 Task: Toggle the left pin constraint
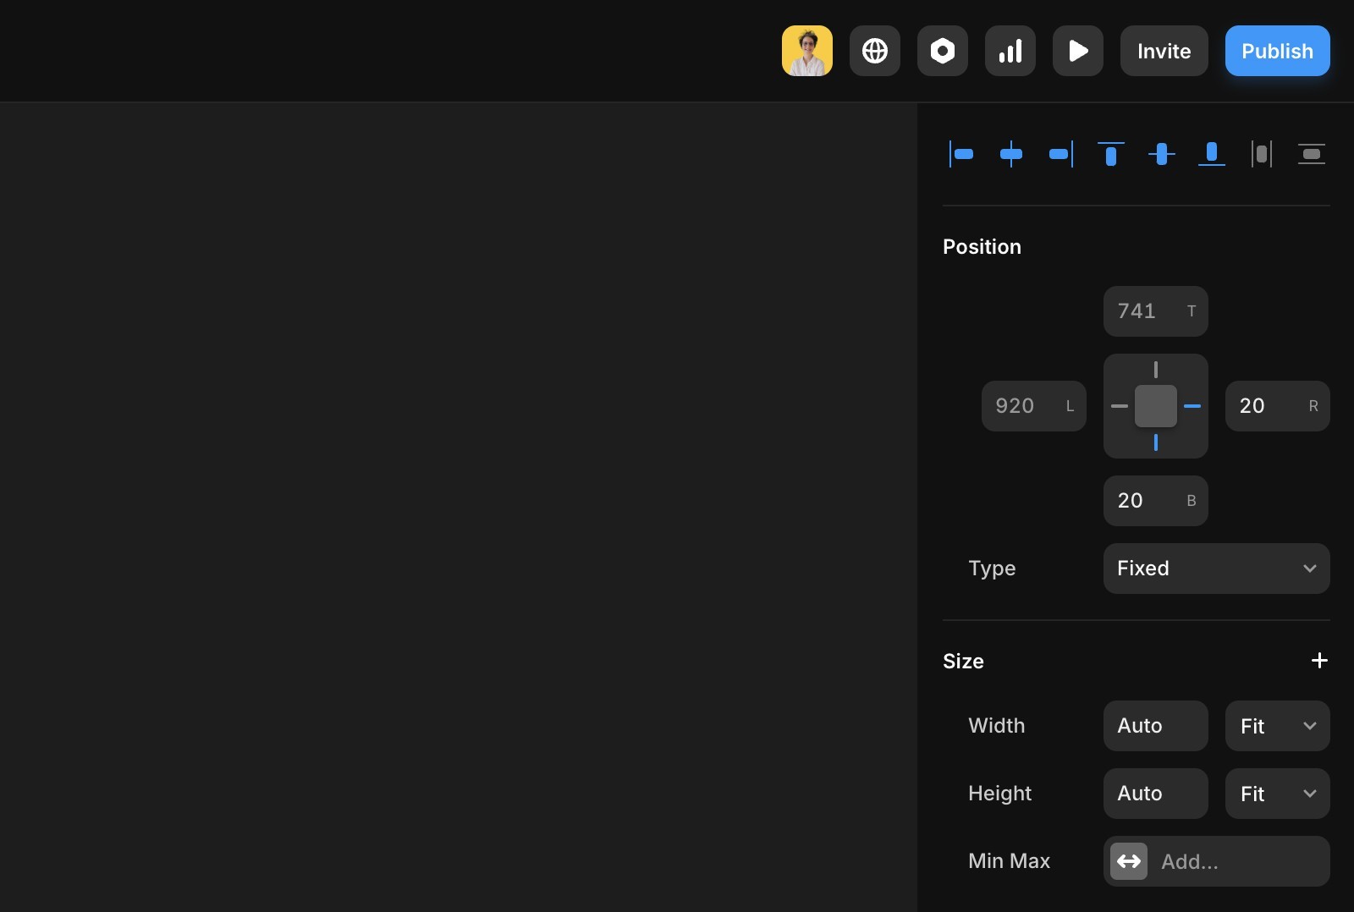pos(1120,406)
